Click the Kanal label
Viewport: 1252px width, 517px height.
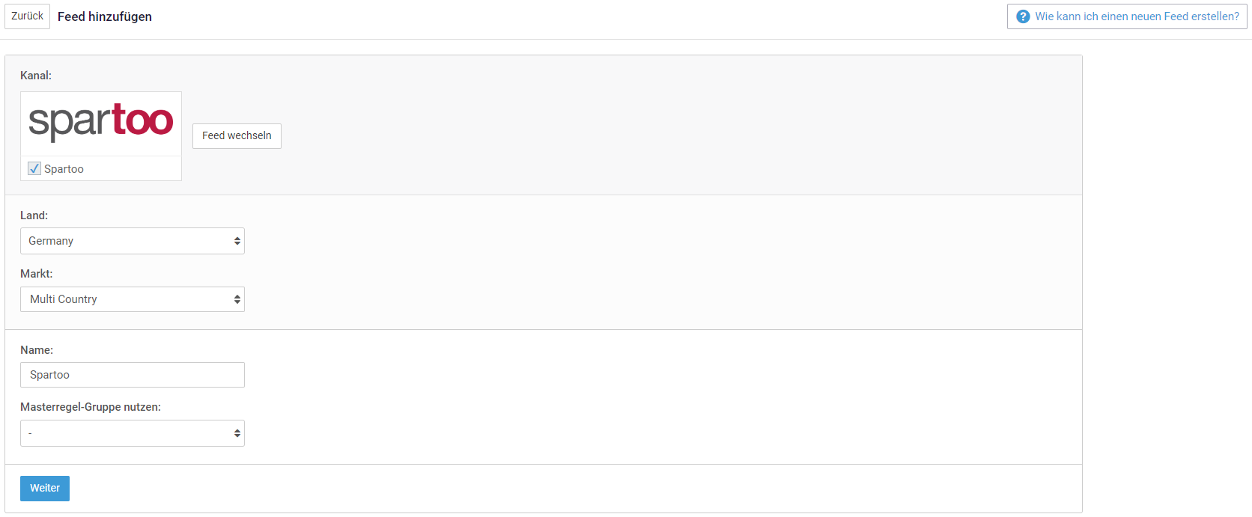[36, 76]
